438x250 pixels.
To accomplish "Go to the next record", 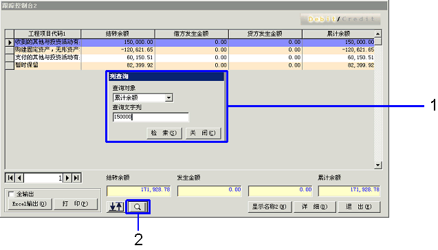I will coord(67,178).
